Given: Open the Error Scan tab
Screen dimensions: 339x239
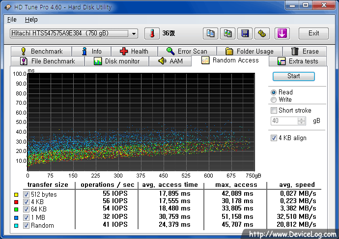Looking at the screenshot, I should coord(186,51).
